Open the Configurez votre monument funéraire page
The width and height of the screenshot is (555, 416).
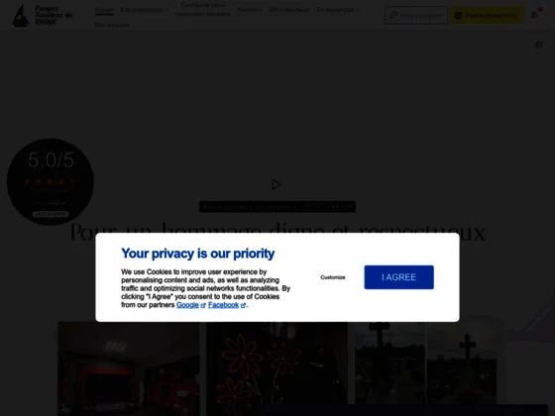[203, 10]
